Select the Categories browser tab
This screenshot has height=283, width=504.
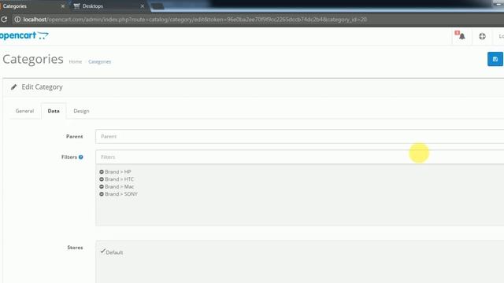point(32,6)
